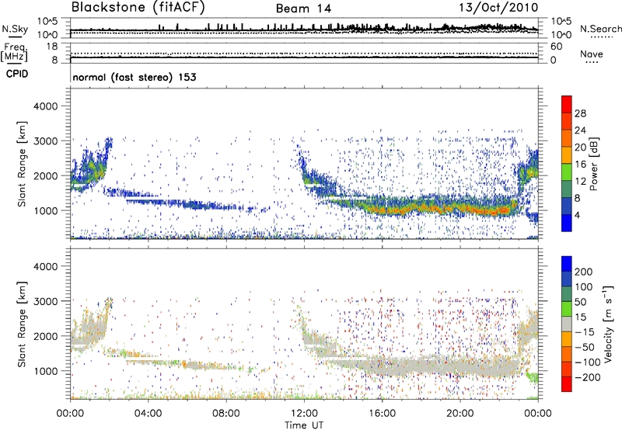Pick Velocity segment between -15 and -50
Image resolution: width=622 pixels, height=430 pixels.
(567, 339)
